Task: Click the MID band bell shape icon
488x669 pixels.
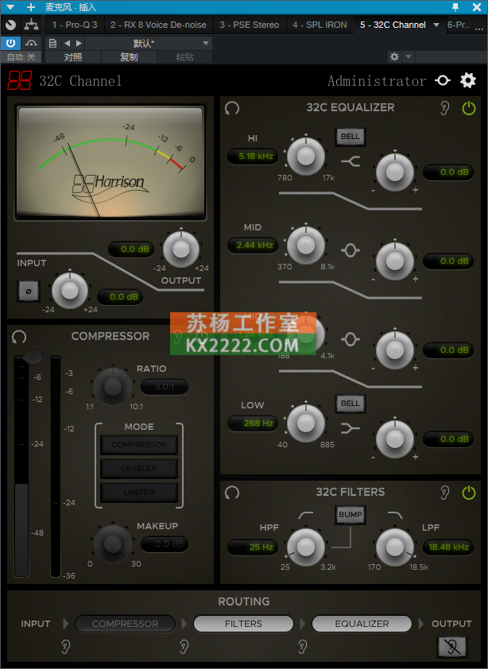Action: pyautogui.click(x=350, y=250)
